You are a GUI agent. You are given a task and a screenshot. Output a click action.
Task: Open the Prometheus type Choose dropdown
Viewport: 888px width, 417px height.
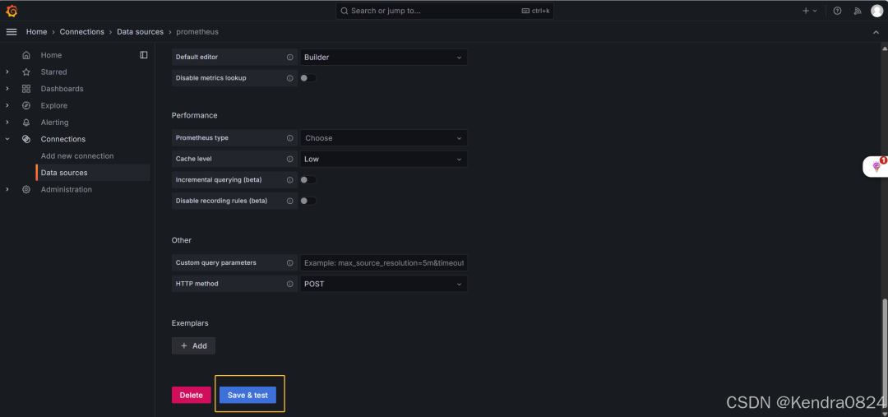click(x=384, y=138)
